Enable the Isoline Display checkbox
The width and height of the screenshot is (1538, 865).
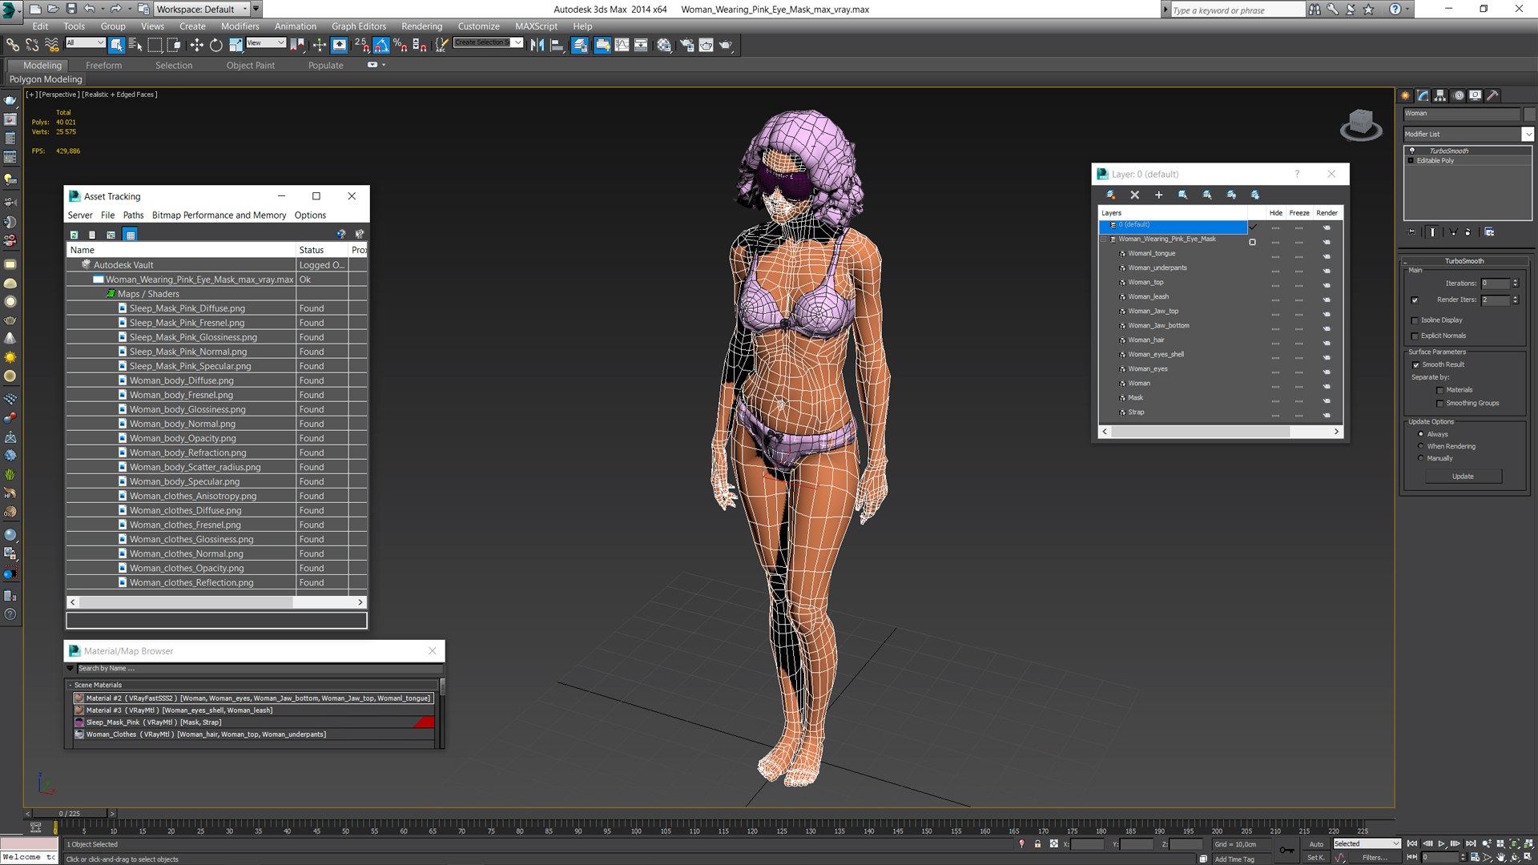pyautogui.click(x=1415, y=320)
